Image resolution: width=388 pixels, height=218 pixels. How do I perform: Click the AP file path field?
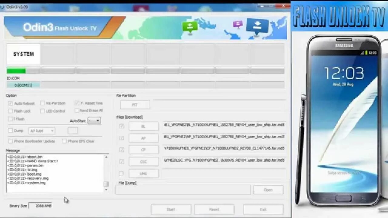[224, 137]
